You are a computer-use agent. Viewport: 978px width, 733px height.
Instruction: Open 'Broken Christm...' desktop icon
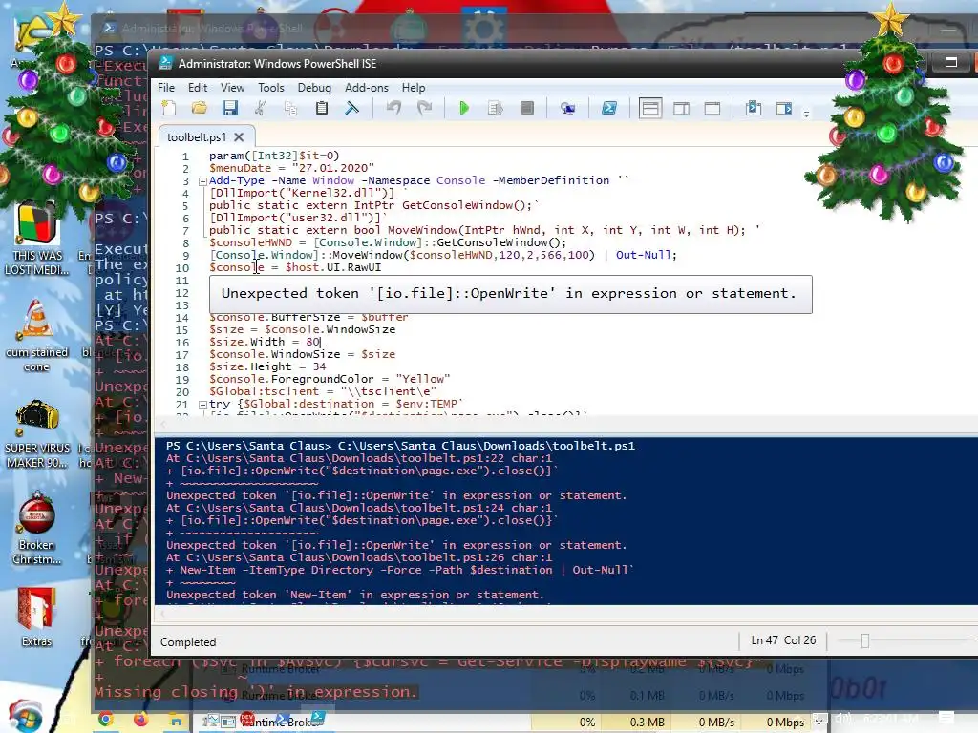(x=37, y=529)
